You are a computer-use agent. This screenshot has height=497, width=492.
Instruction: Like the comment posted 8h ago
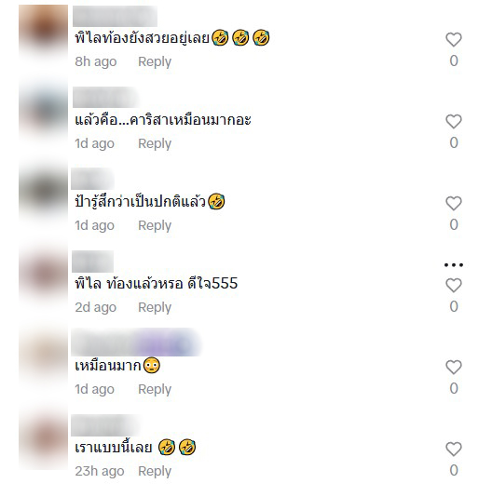click(454, 40)
